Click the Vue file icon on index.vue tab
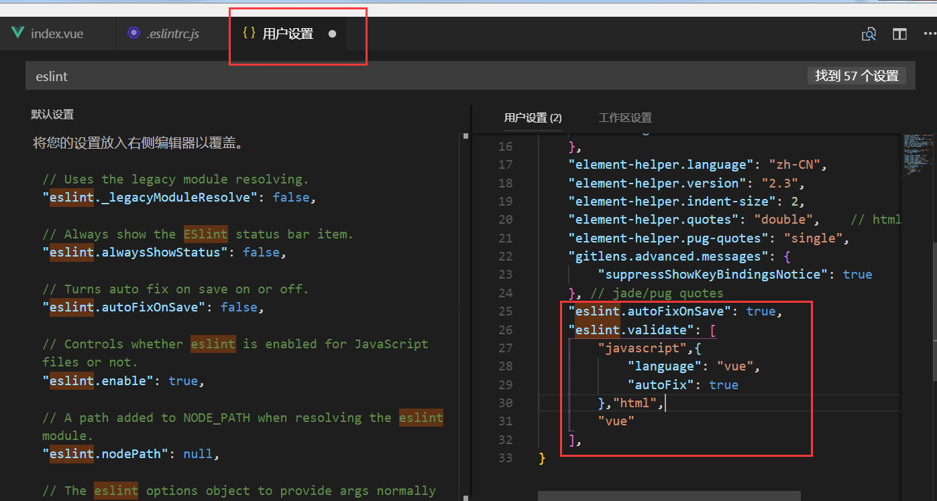Image resolution: width=937 pixels, height=501 pixels. 17,33
